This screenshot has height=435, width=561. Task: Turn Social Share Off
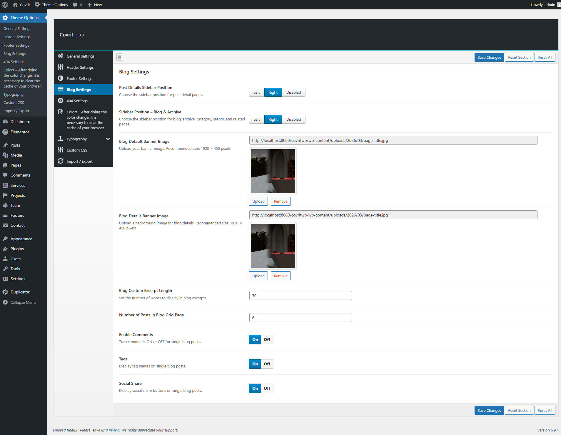click(x=267, y=388)
